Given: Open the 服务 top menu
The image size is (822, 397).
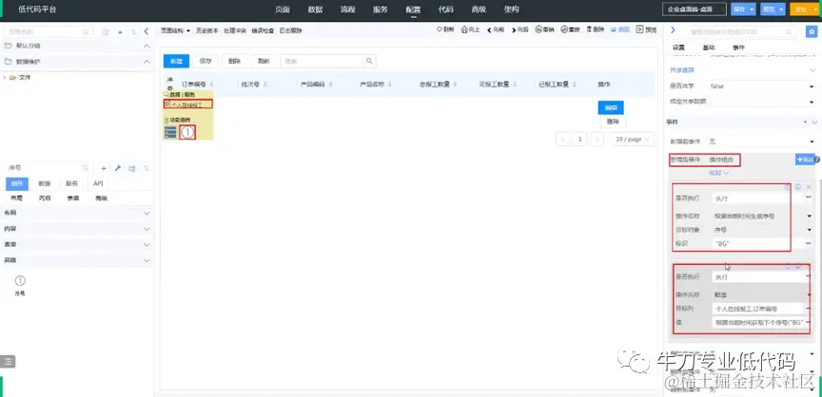Looking at the screenshot, I should pos(381,9).
